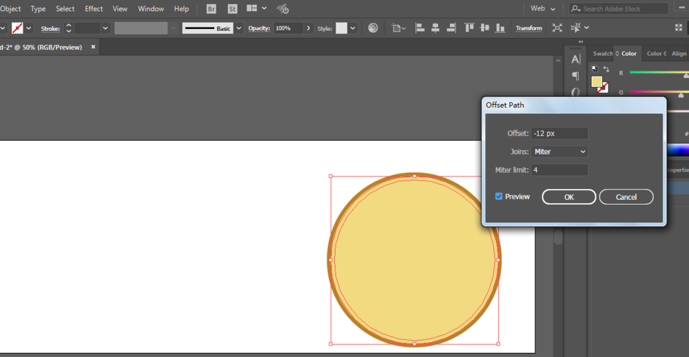Click the yellow fill color swatch
The image size is (689, 357).
pyautogui.click(x=597, y=81)
